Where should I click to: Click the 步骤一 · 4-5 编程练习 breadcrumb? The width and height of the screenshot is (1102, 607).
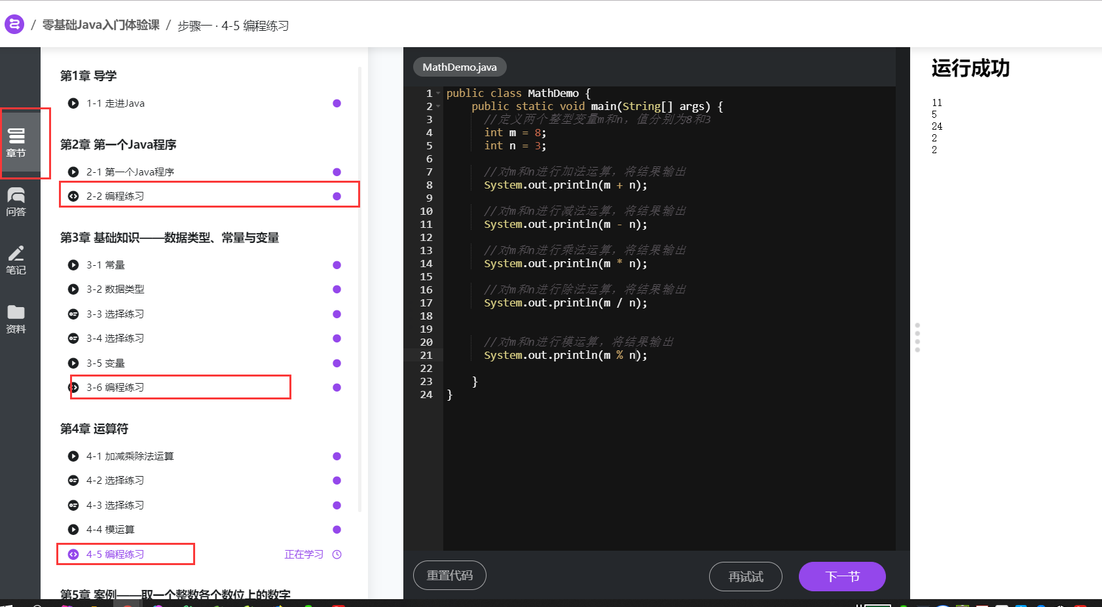click(233, 26)
